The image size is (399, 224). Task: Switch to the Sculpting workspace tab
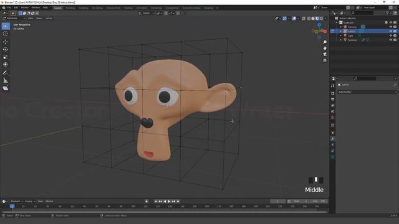coord(83,8)
